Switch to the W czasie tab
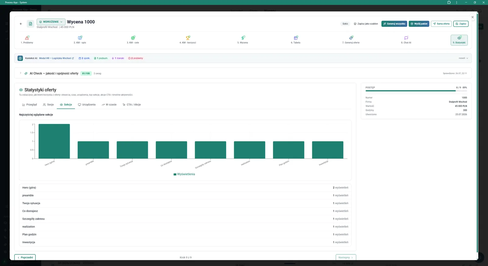Viewport: 488px width, 266px height. click(109, 105)
